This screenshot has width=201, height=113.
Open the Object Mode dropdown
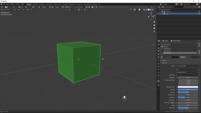(x=6, y=10)
